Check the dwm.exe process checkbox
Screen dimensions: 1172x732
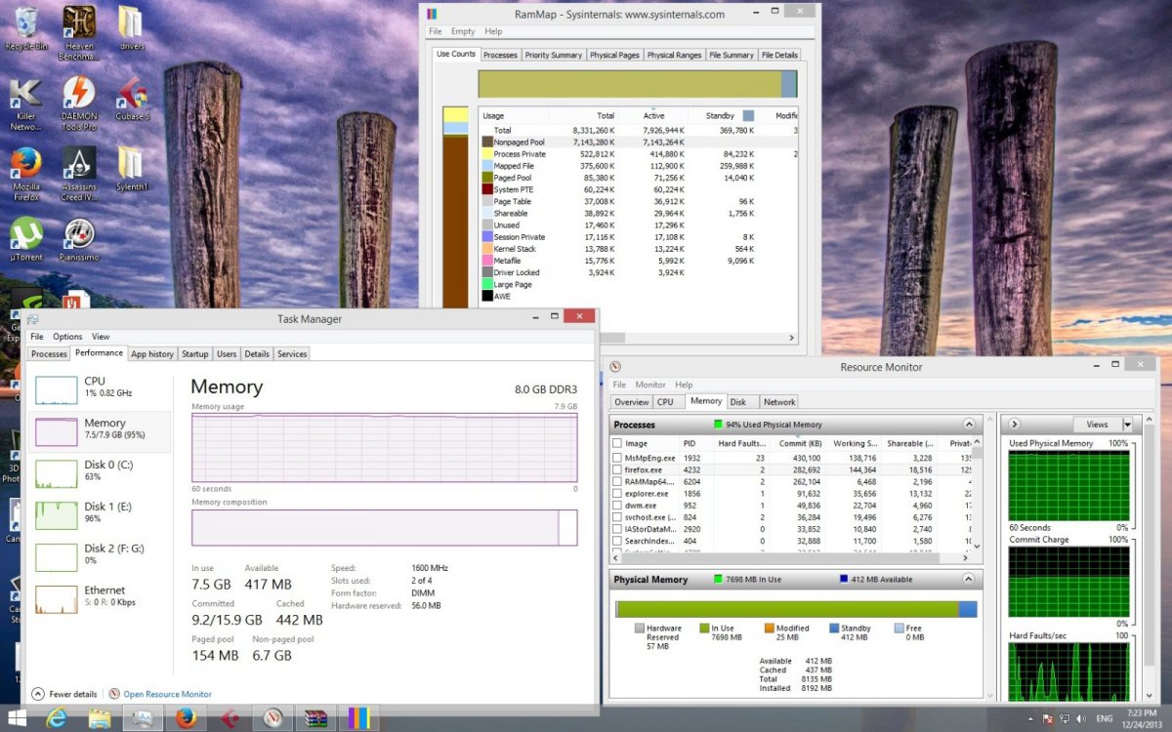[616, 505]
